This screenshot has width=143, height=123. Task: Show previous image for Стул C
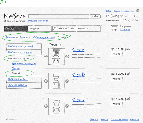tap(46, 106)
